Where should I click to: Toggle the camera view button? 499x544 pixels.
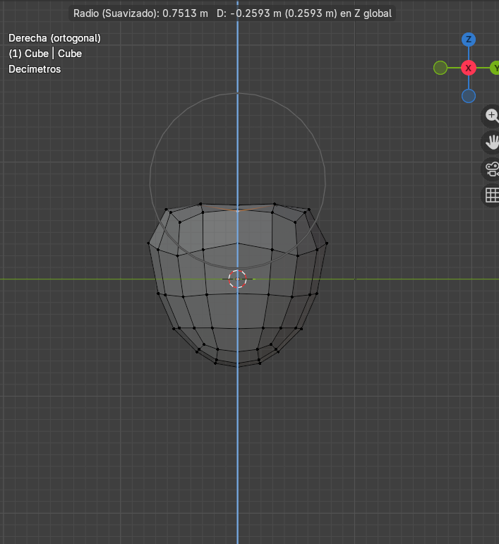click(492, 169)
